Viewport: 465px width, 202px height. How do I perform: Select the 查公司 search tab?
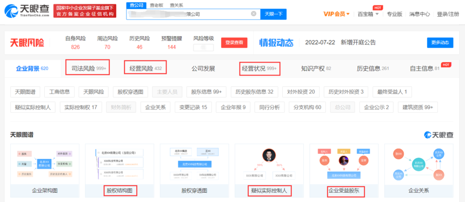click(x=136, y=5)
